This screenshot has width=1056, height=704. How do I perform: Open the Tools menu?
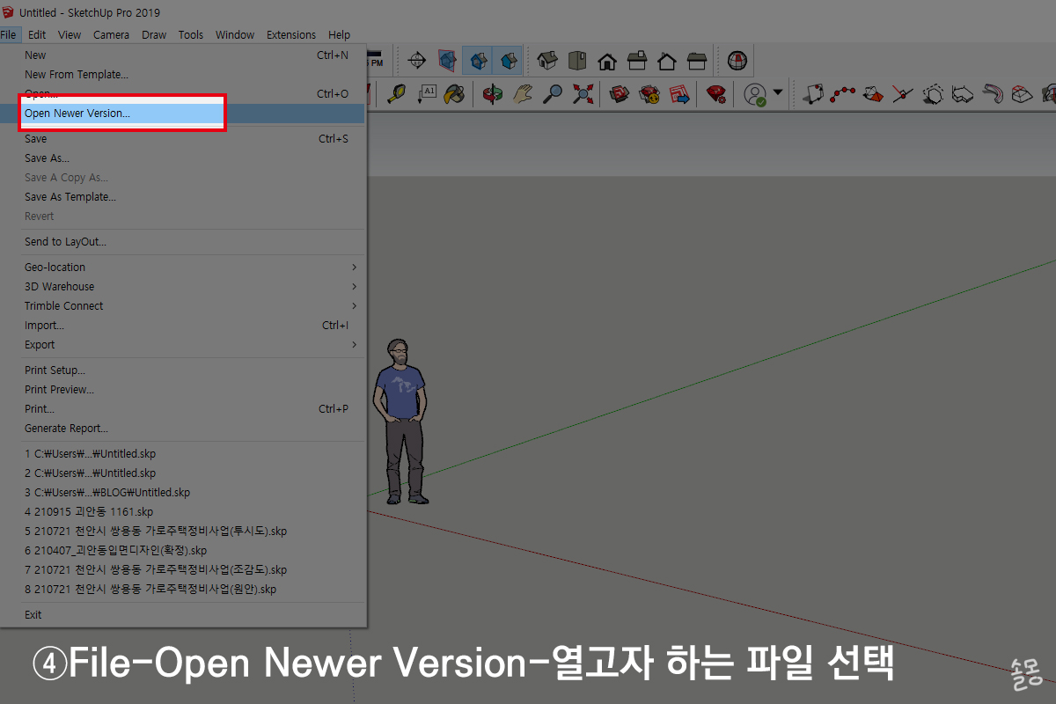(191, 34)
